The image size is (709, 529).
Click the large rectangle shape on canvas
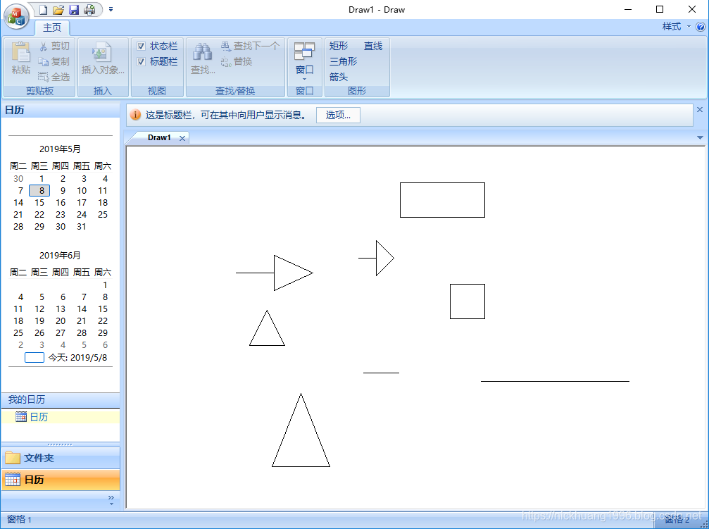[x=442, y=200]
